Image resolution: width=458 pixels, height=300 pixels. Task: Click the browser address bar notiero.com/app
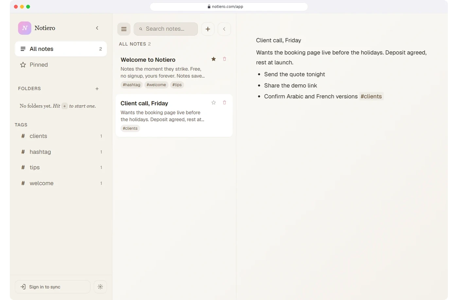coord(229,7)
